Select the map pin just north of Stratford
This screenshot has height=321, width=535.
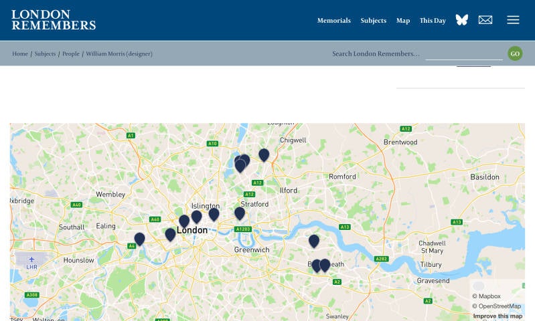coord(240,213)
